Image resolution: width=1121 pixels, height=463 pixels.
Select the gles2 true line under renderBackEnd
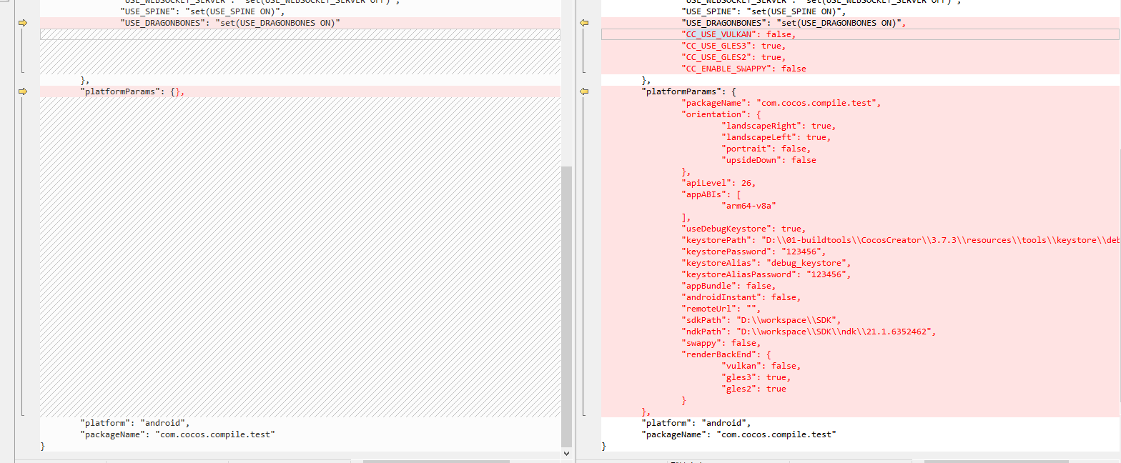pos(754,389)
